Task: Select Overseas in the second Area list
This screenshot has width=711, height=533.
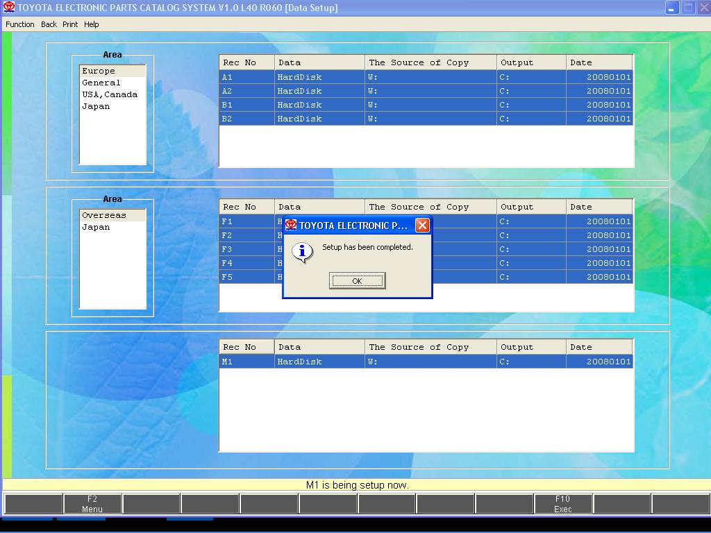Action: coord(104,215)
